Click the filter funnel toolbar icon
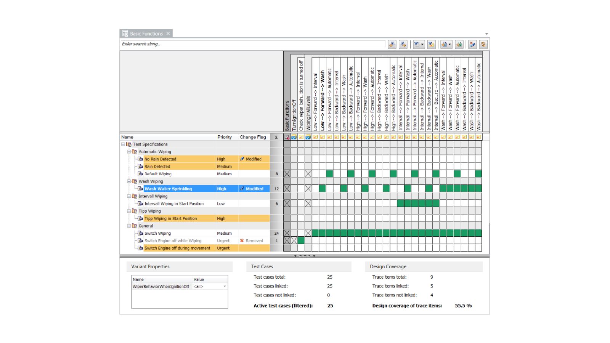 [417, 45]
